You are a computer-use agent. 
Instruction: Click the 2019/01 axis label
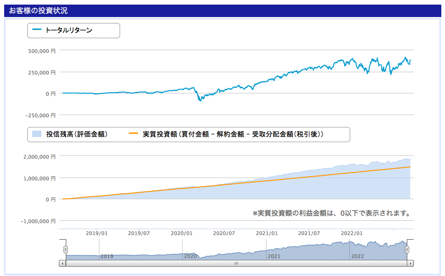pos(97,233)
